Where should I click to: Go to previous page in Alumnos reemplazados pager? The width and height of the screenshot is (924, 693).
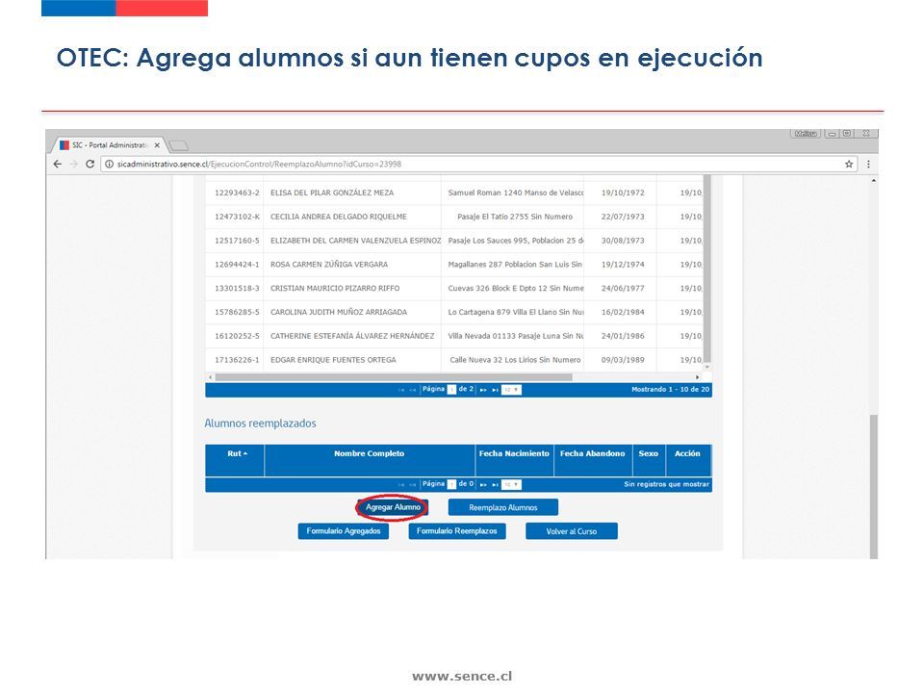click(x=413, y=484)
